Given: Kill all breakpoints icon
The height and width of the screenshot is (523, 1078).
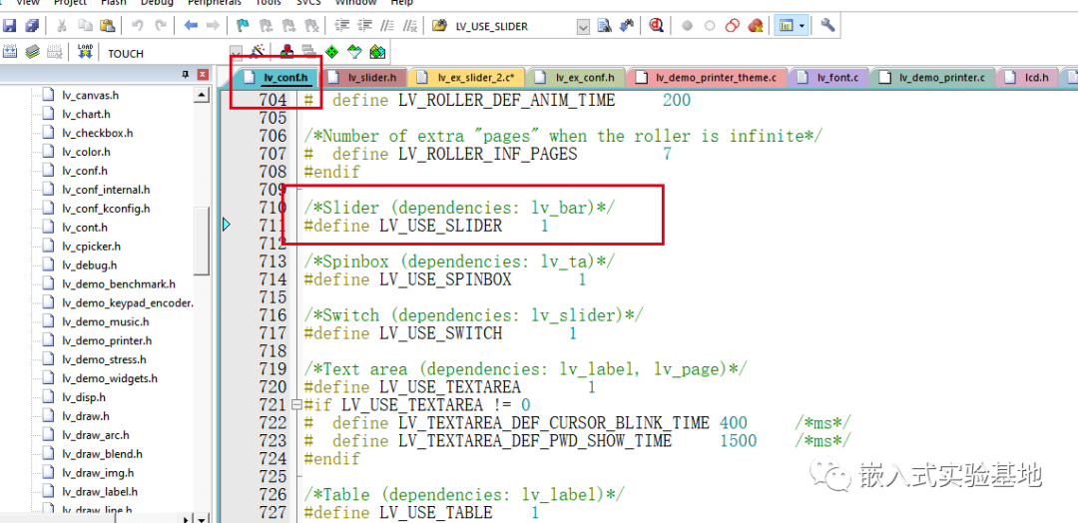Looking at the screenshot, I should [755, 26].
